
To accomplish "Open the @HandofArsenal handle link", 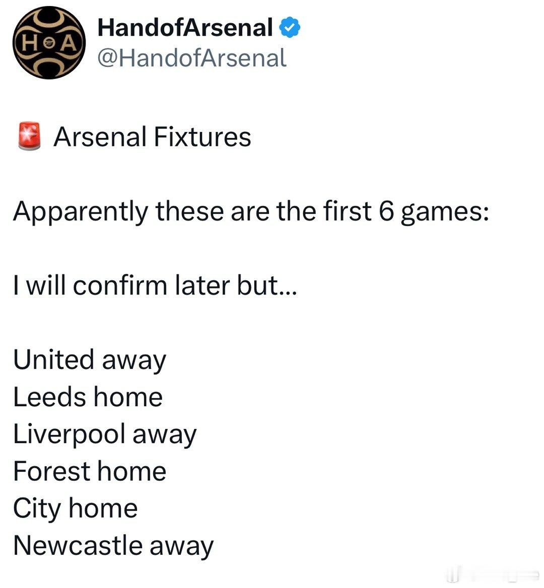I will 192,58.
